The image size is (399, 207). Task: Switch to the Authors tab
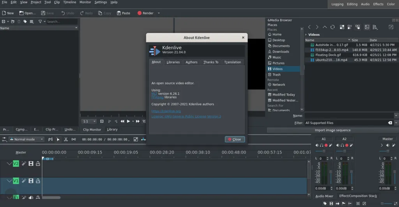(191, 62)
